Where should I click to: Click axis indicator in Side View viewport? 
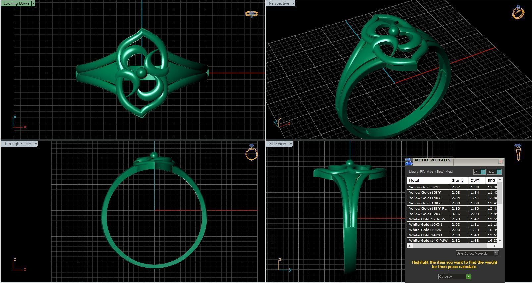tap(284, 265)
